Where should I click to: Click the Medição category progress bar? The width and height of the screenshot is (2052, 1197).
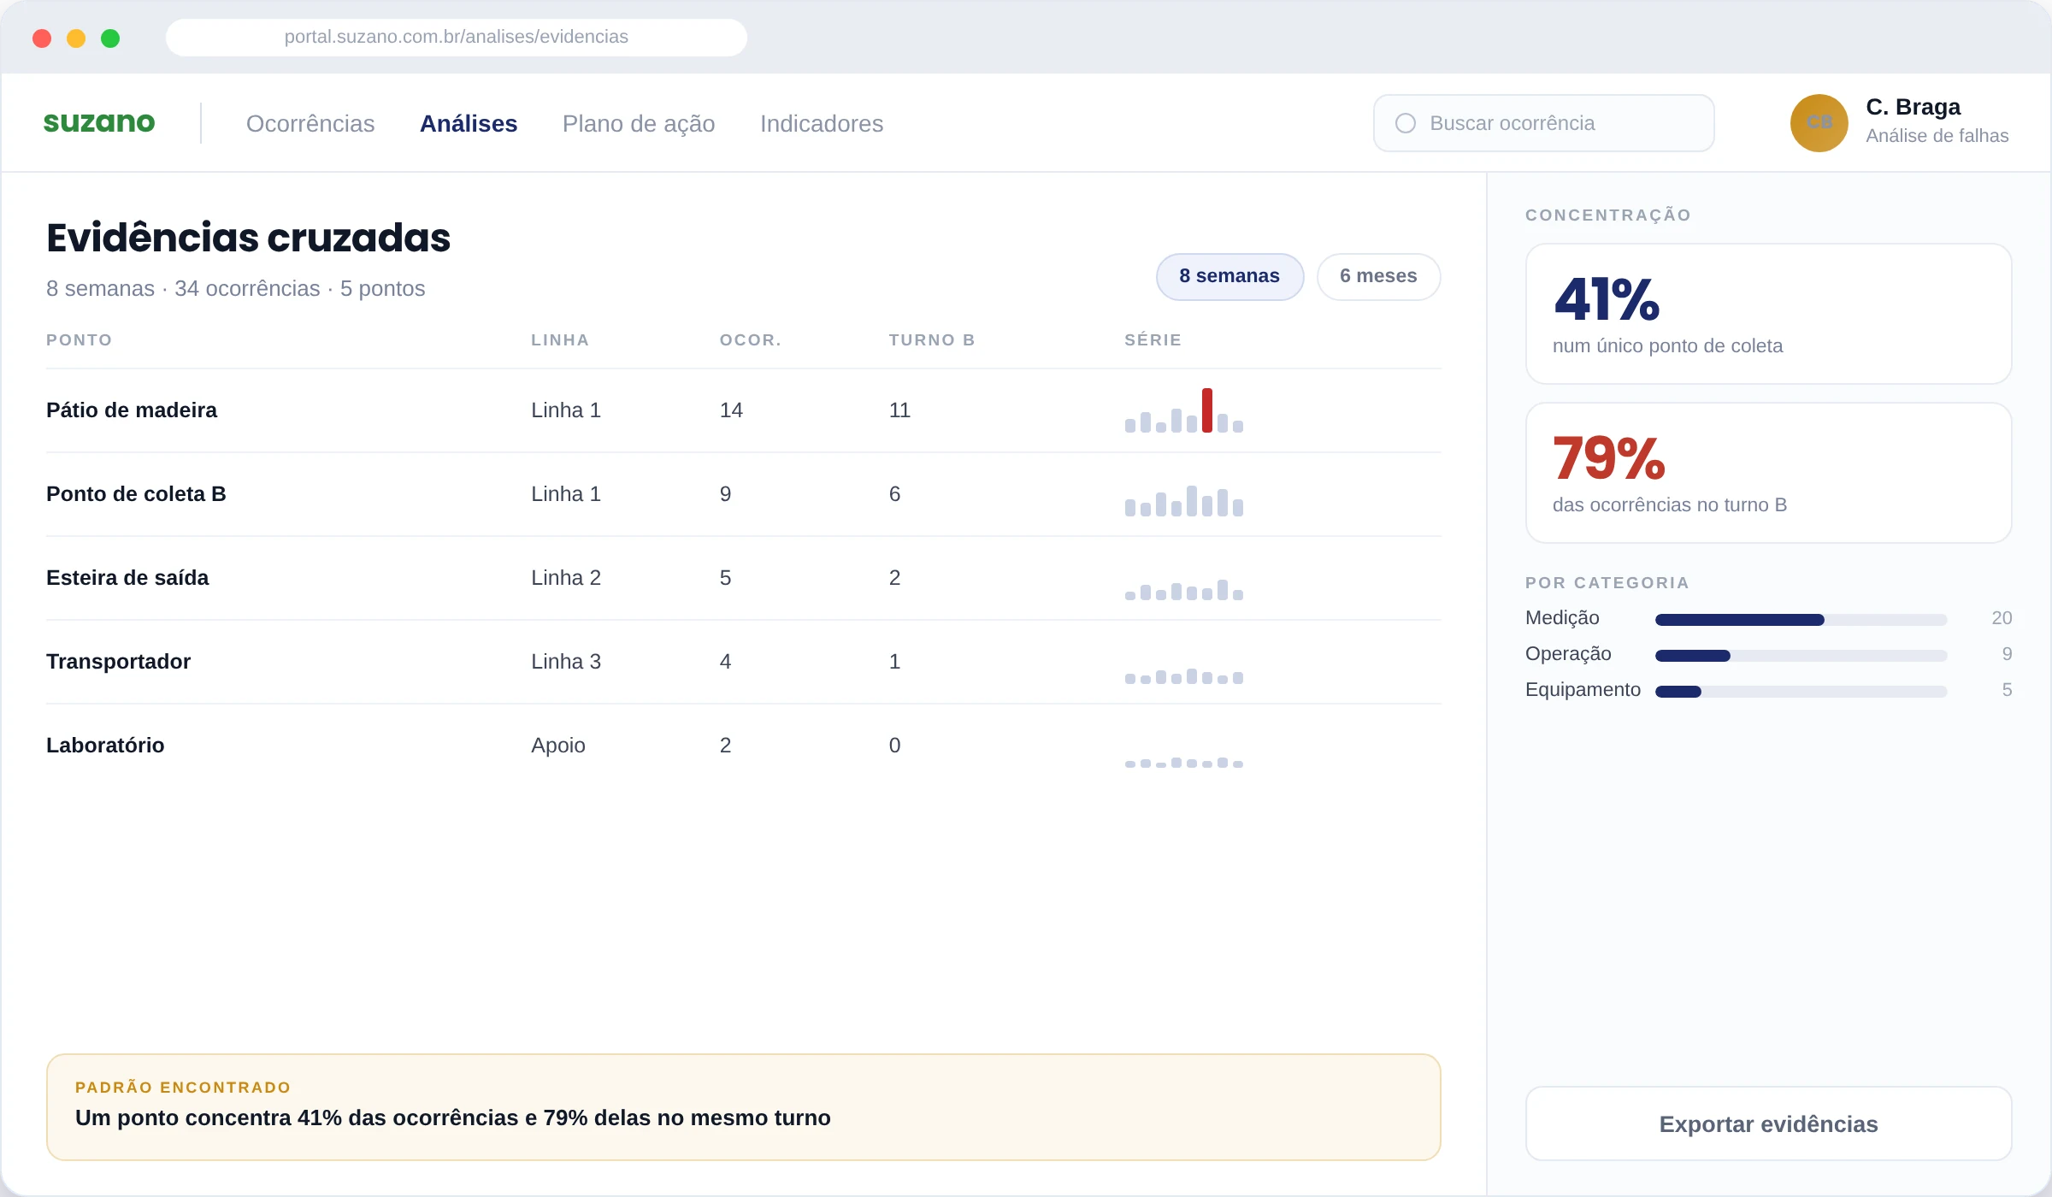(1801, 619)
